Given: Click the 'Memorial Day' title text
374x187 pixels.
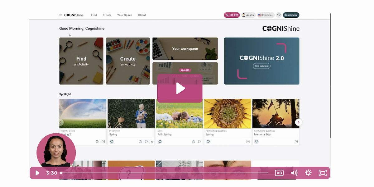Looking at the screenshot, I should click(262, 135).
